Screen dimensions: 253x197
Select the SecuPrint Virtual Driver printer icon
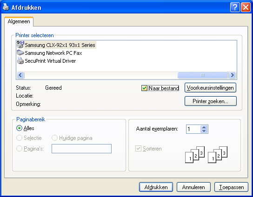(20, 60)
